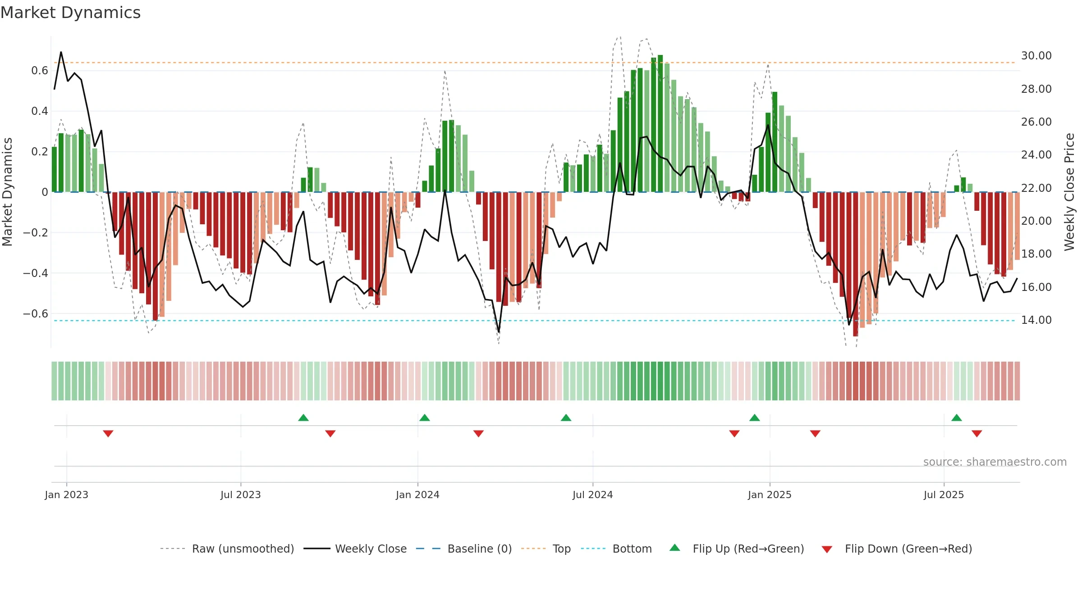The height and width of the screenshot is (608, 1082).
Task: Click the −0.2 left axis tick label
Action: click(36, 233)
